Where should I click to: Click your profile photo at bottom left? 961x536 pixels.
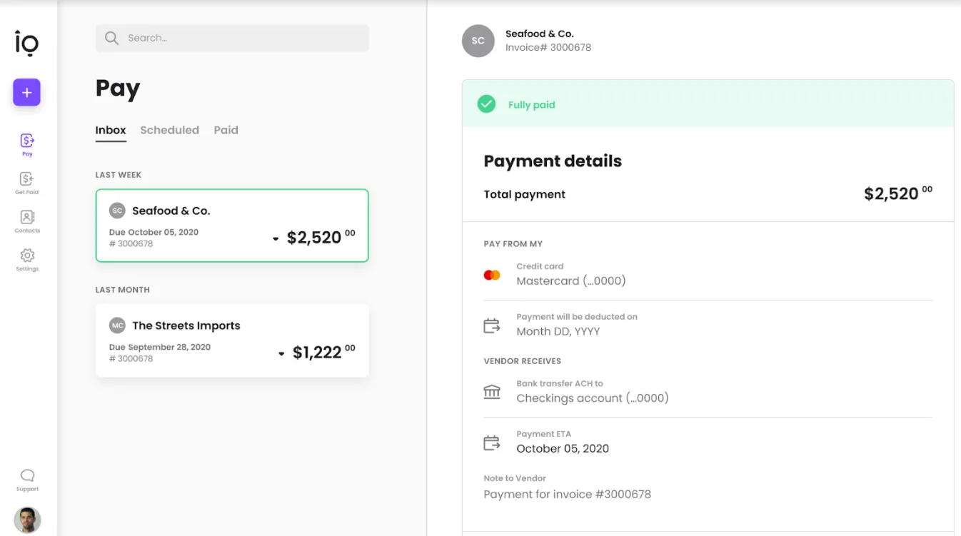[27, 520]
